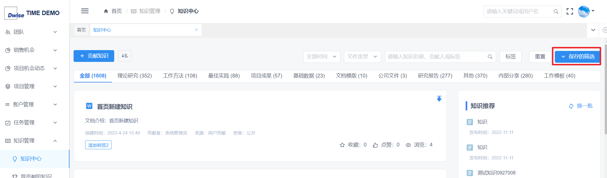This screenshot has height=178, width=607.
Task: Click the pin-to-top arrow on the first card
Action: click(x=439, y=99)
